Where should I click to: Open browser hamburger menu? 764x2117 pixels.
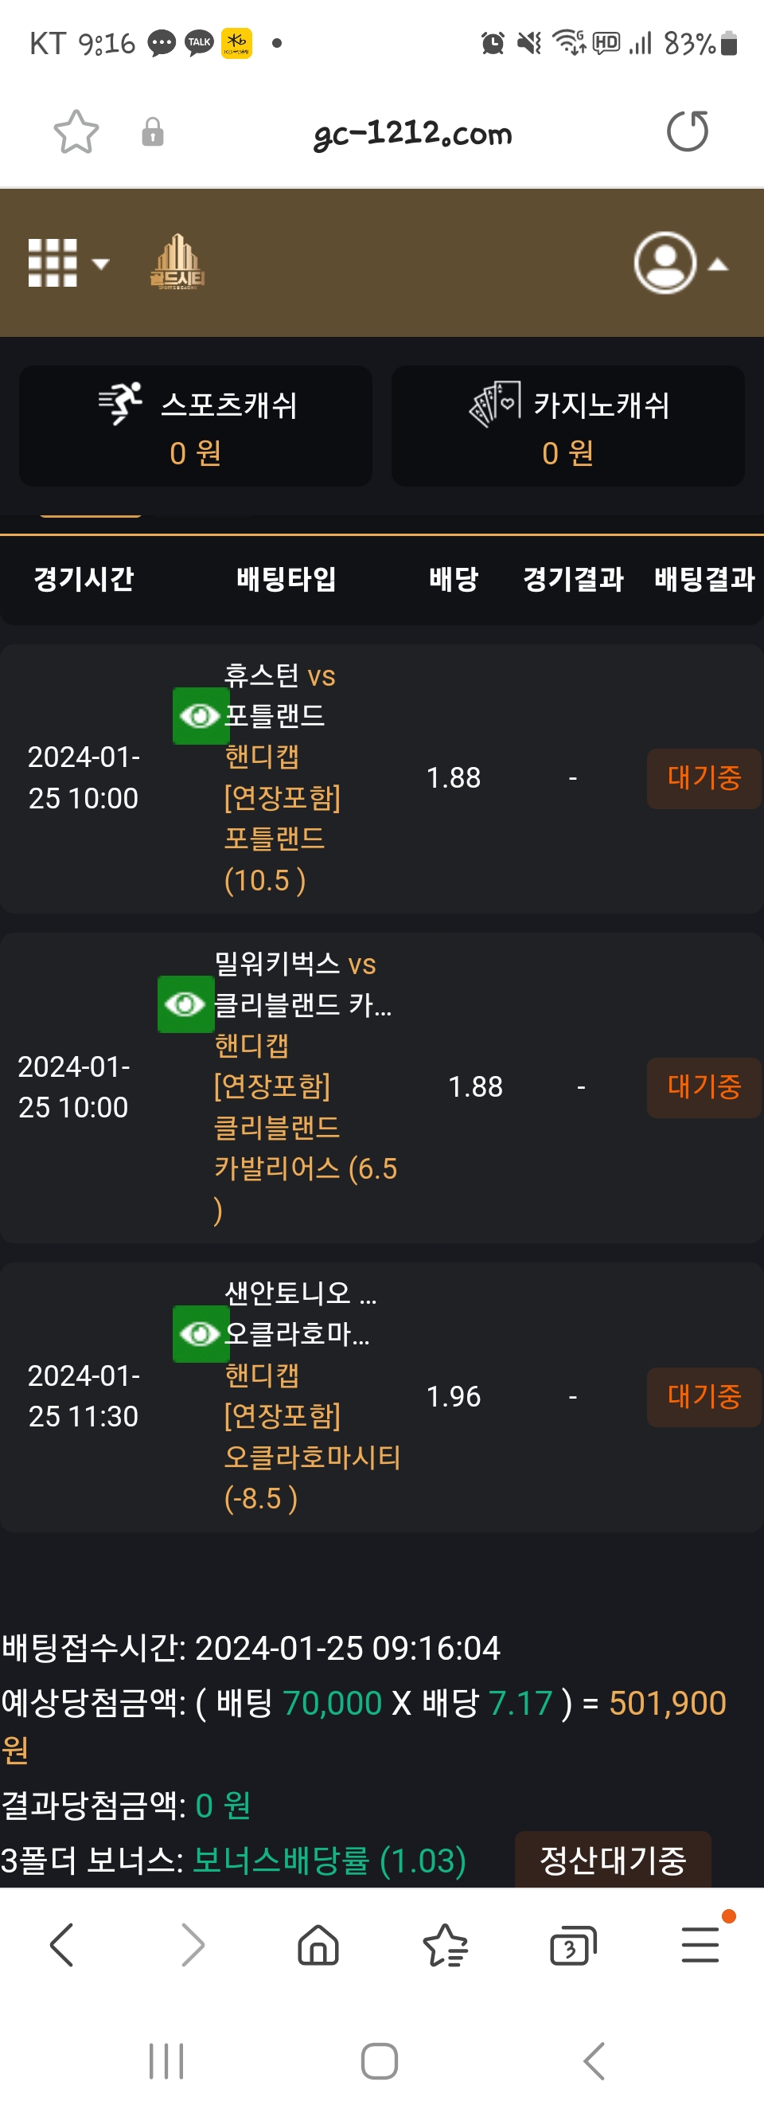tap(700, 1945)
